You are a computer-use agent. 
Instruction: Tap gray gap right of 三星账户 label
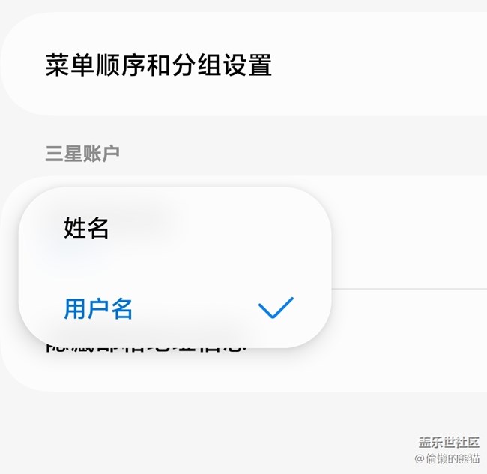[303, 153]
